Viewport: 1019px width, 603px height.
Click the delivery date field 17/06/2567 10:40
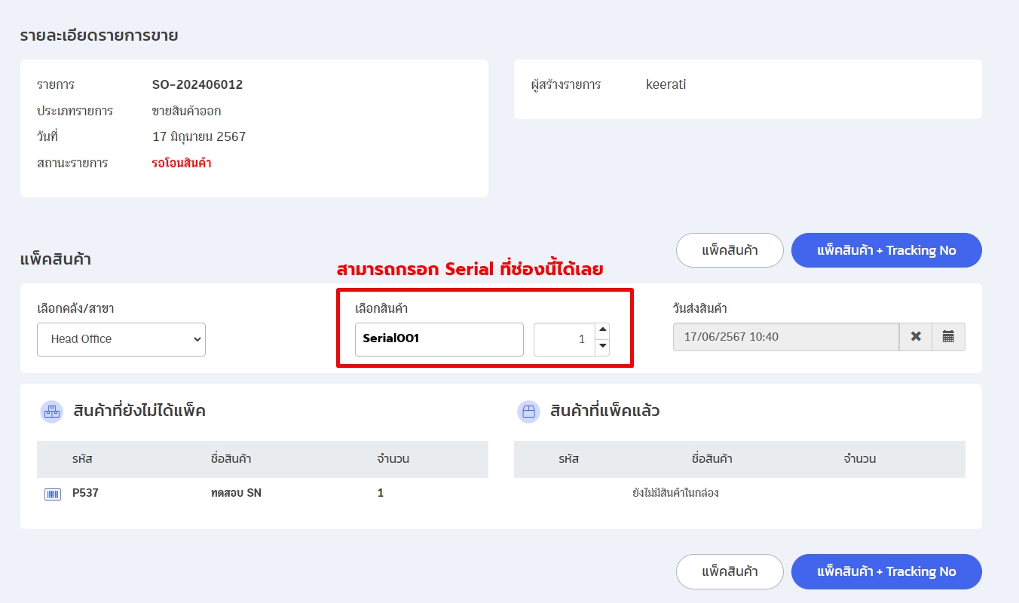(785, 337)
